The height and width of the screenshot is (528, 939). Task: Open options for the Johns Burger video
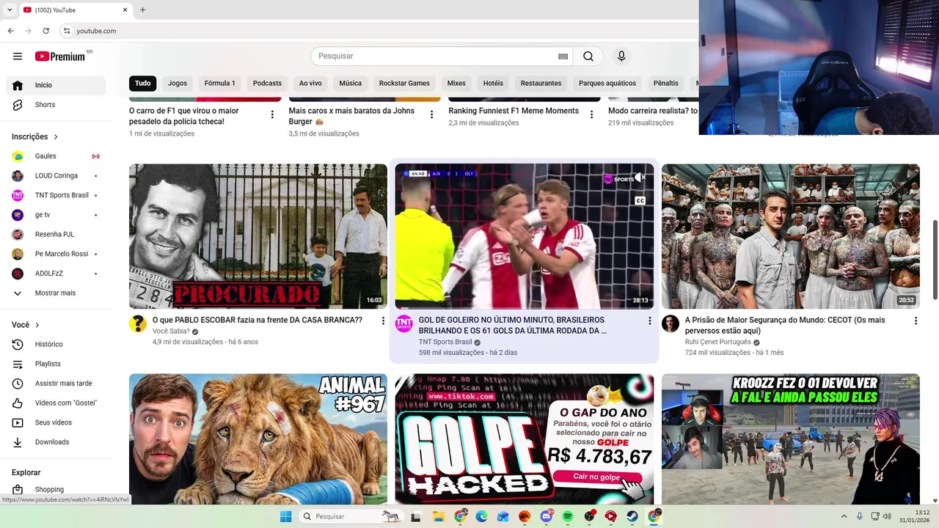pyautogui.click(x=432, y=114)
